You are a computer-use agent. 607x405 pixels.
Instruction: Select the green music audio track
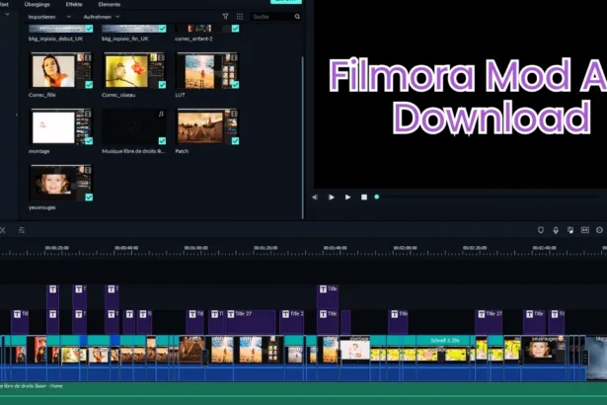pos(304,393)
